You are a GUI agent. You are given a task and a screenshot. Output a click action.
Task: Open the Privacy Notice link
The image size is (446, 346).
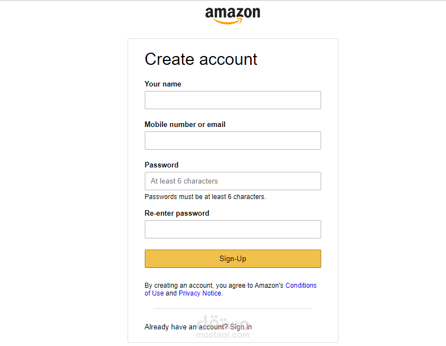click(x=200, y=293)
